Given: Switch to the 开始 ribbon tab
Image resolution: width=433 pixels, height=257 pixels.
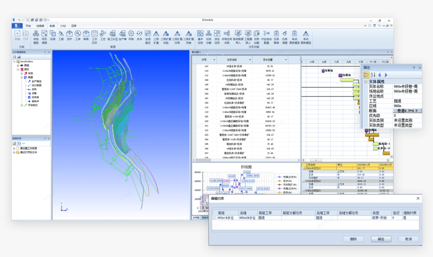Looking at the screenshot, I should [28, 26].
